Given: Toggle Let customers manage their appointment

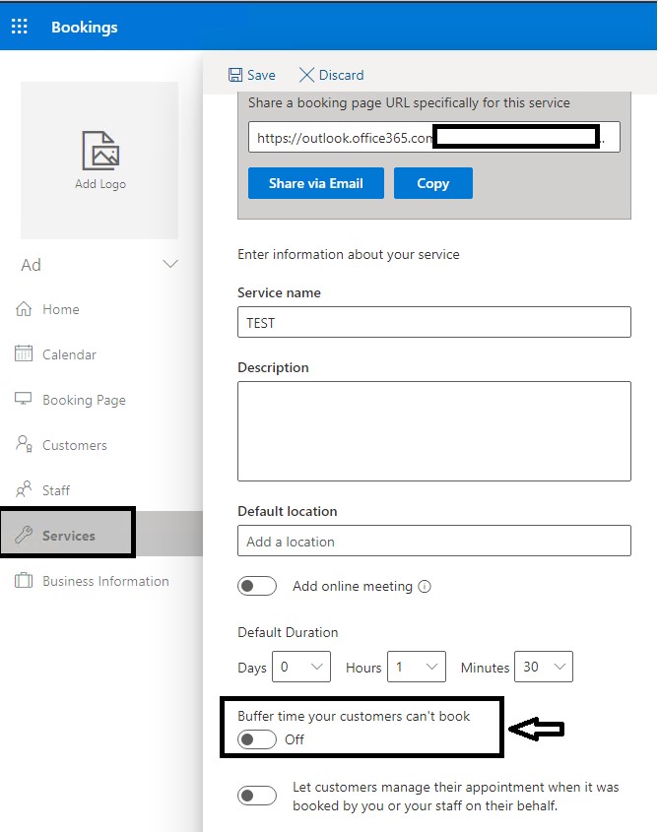Looking at the screenshot, I should [257, 796].
